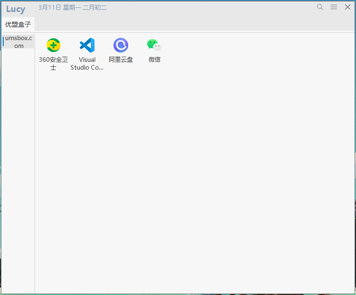This screenshot has height=295, width=356.
Task: Click the Visual Studio Co... label text
Action: [x=87, y=63]
